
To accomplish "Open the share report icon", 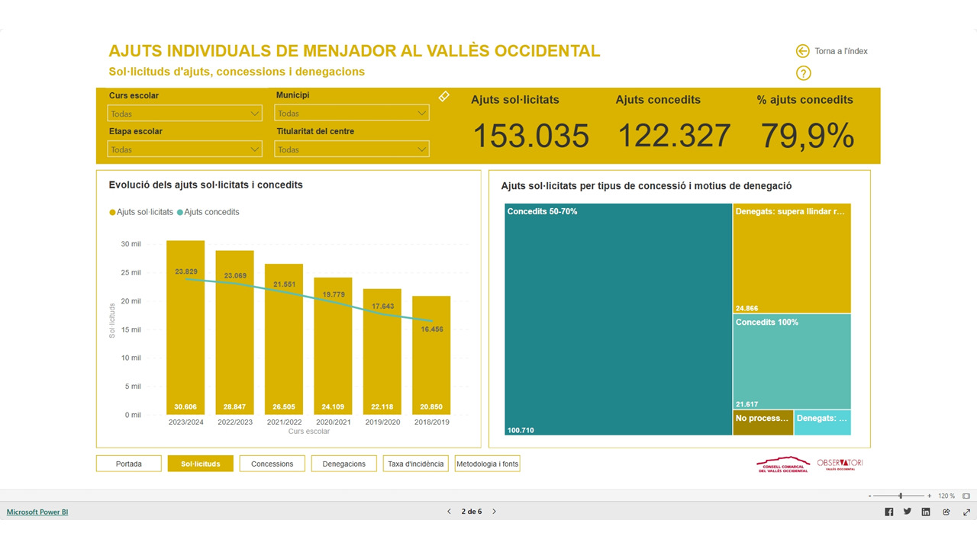I will [946, 512].
